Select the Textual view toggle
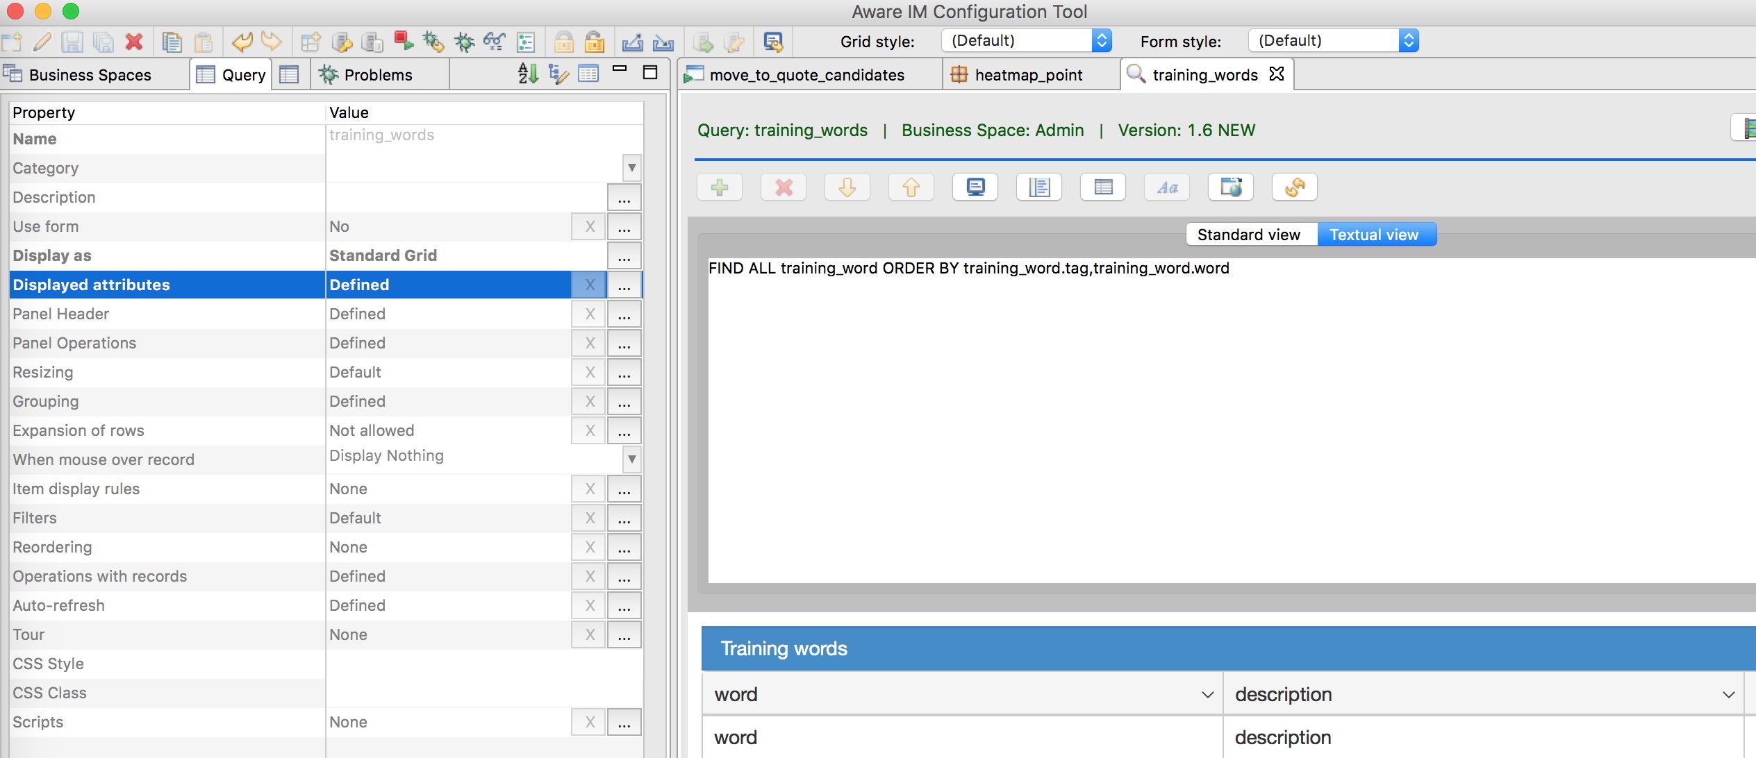1756x758 pixels. (1377, 235)
